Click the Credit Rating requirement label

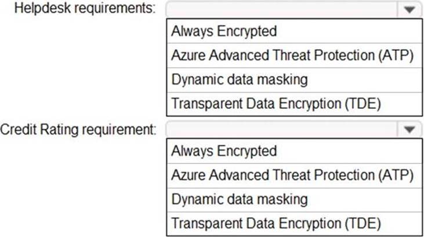click(78, 129)
